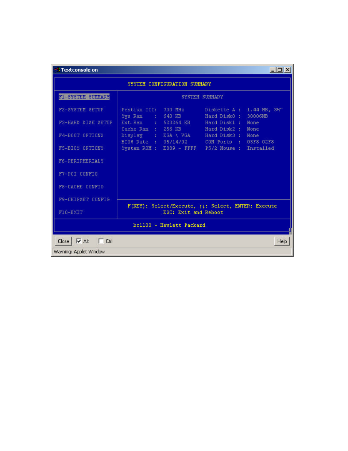Viewport: 348px width, 451px height.
Task: Open F6-PERIPHERIALS menu item
Action: (81, 161)
